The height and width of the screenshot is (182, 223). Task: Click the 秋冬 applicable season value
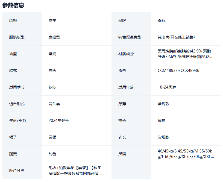52,87
